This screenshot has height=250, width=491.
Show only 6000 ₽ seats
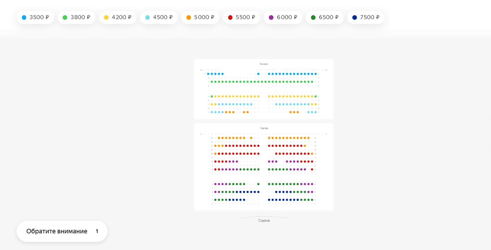click(x=283, y=17)
